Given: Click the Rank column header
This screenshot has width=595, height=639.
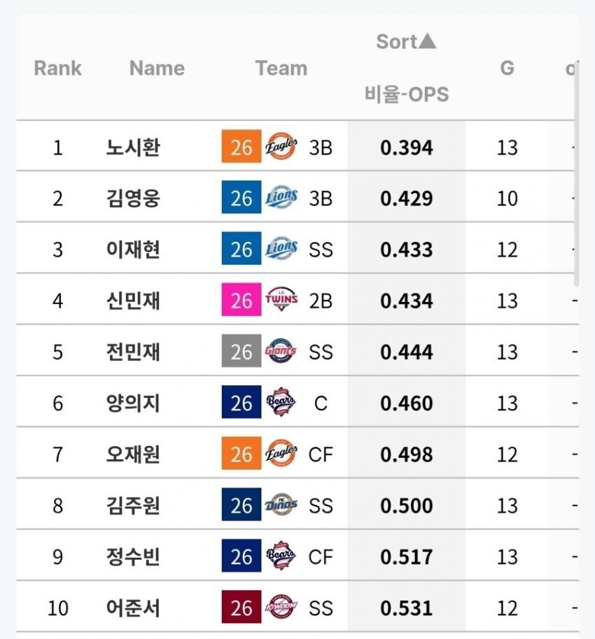Looking at the screenshot, I should coord(57,68).
